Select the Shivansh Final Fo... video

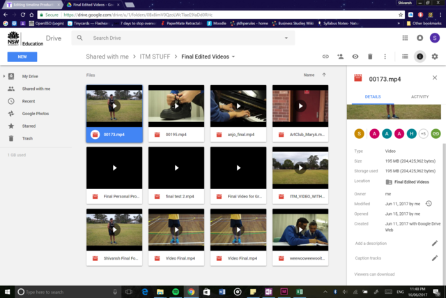click(114, 237)
